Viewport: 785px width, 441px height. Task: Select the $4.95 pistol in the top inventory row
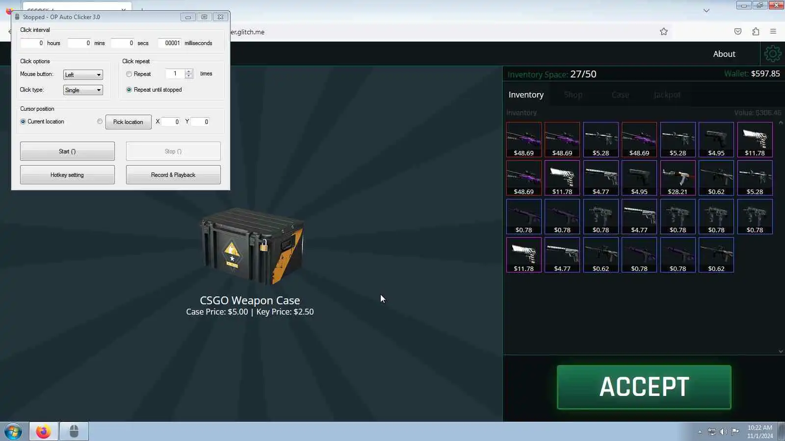click(716, 140)
